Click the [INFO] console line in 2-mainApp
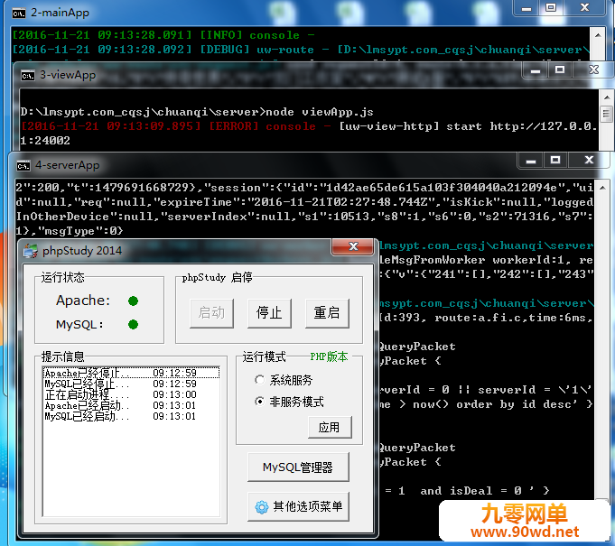This screenshot has height=546, width=615. (163, 35)
